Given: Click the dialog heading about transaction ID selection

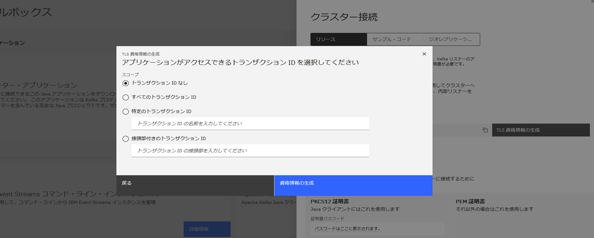Looking at the screenshot, I should pos(240,62).
